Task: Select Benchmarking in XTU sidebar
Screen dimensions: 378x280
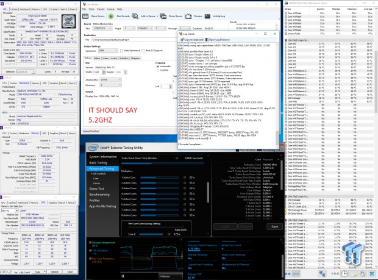Action: tap(99, 195)
